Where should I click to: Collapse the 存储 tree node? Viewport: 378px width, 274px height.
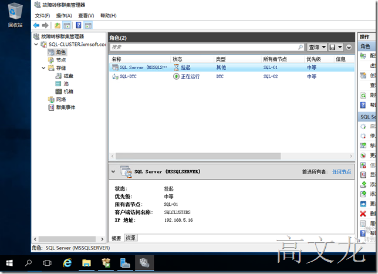pyautogui.click(x=43, y=68)
